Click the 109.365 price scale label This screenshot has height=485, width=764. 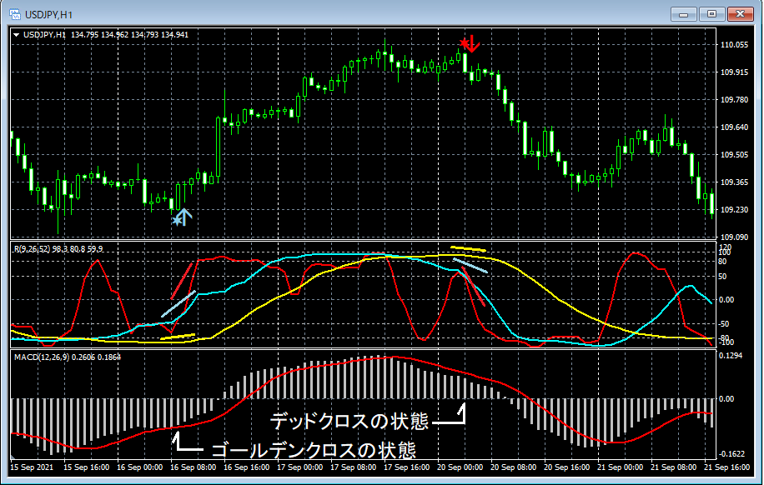tap(734, 182)
